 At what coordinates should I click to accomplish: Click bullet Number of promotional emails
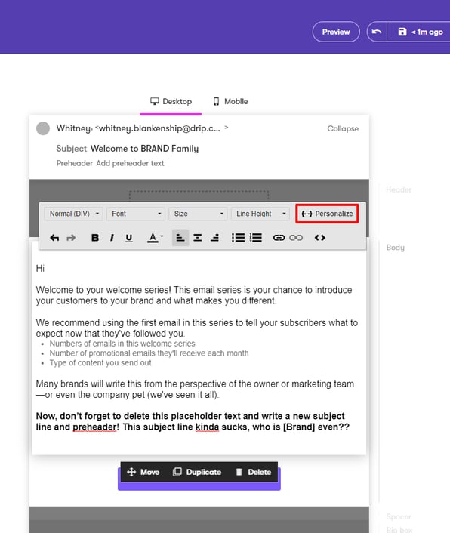(149, 353)
